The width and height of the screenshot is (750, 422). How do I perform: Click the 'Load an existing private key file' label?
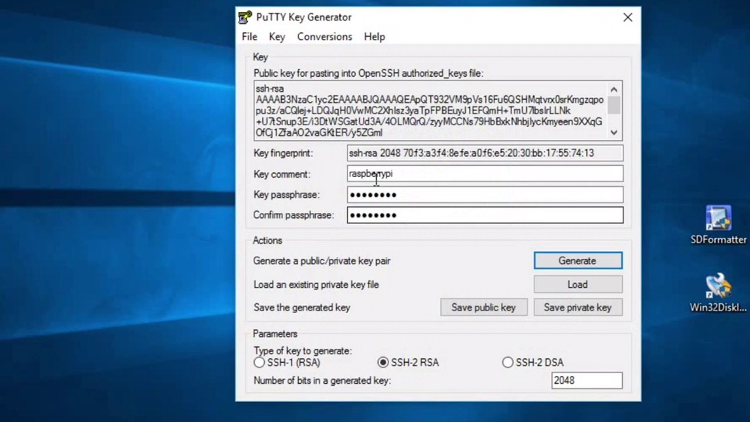[316, 284]
